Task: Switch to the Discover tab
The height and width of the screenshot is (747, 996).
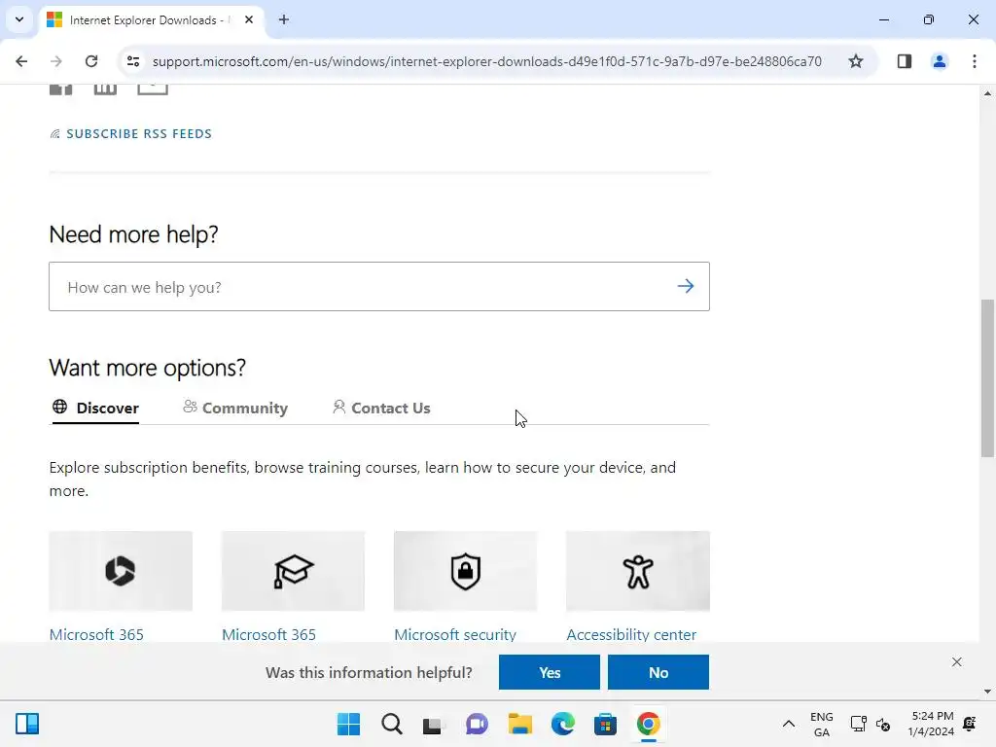Action: click(95, 408)
